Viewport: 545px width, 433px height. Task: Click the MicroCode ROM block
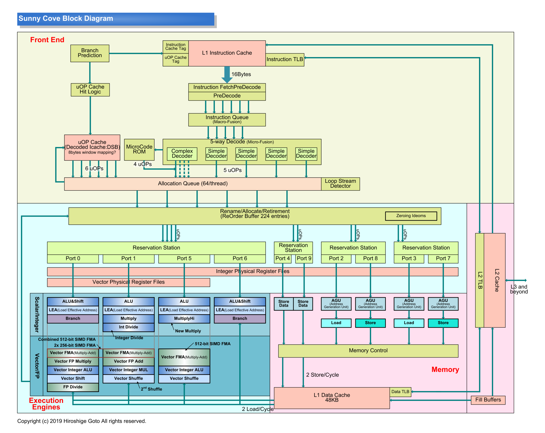139,149
